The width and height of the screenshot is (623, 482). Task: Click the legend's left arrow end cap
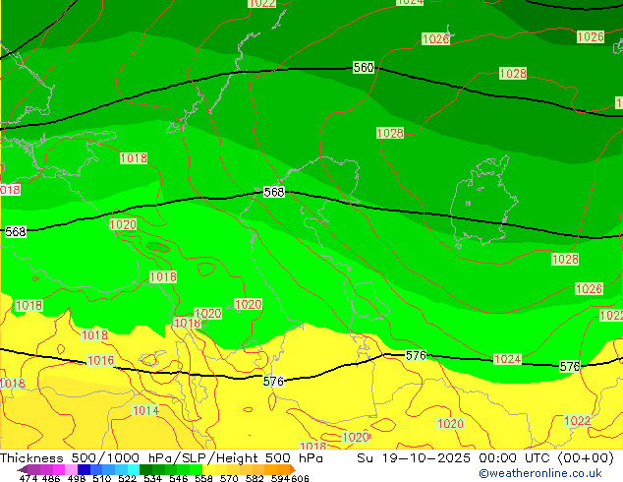click(23, 470)
